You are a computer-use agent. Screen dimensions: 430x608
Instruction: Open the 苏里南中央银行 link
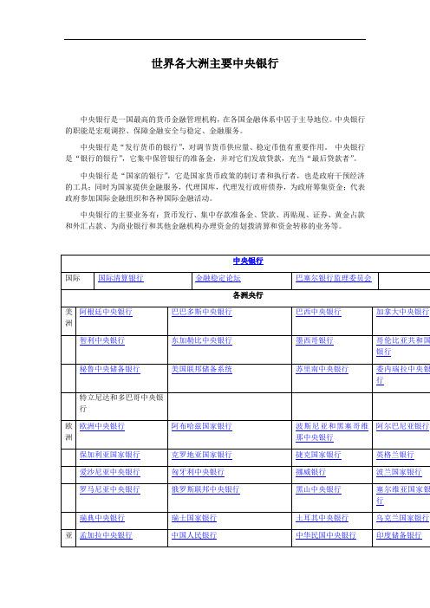(x=322, y=369)
